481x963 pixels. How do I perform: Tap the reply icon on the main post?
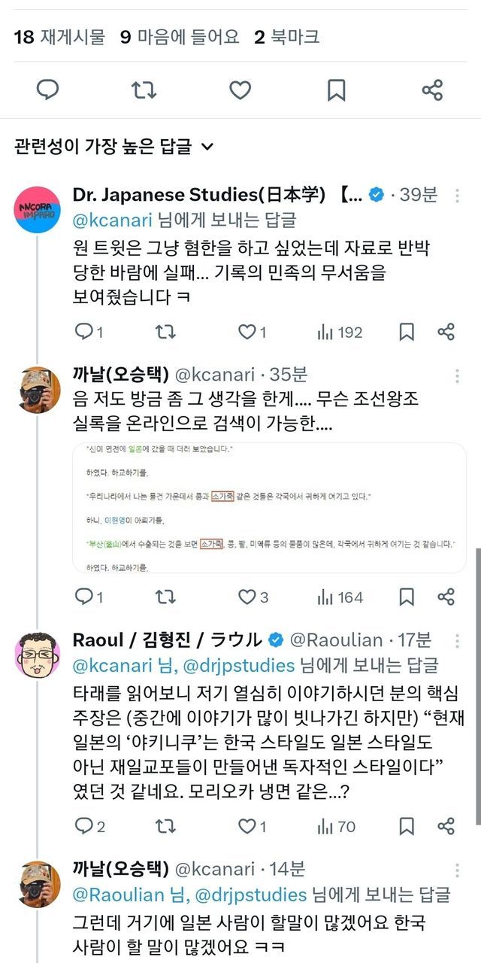pyautogui.click(x=48, y=90)
